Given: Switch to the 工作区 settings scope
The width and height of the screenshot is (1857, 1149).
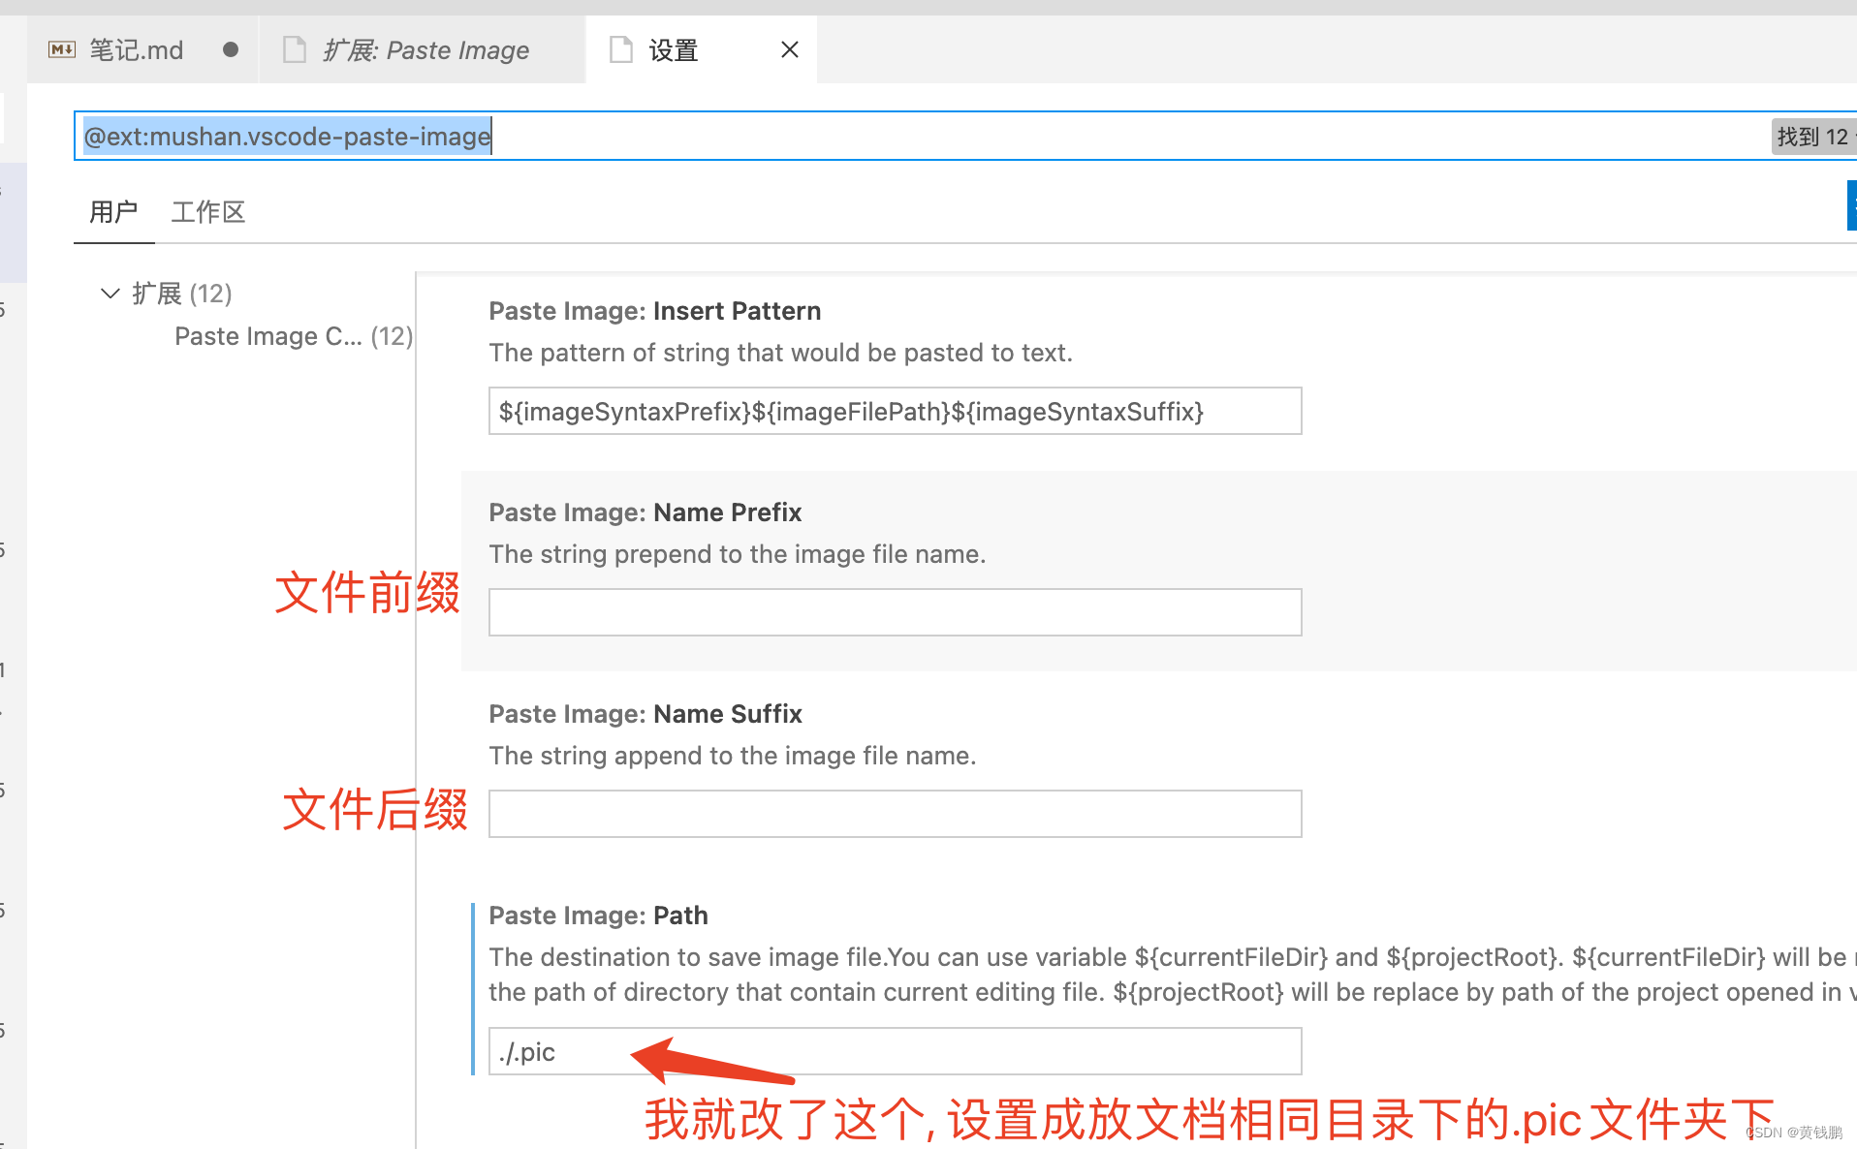Looking at the screenshot, I should coord(207,211).
